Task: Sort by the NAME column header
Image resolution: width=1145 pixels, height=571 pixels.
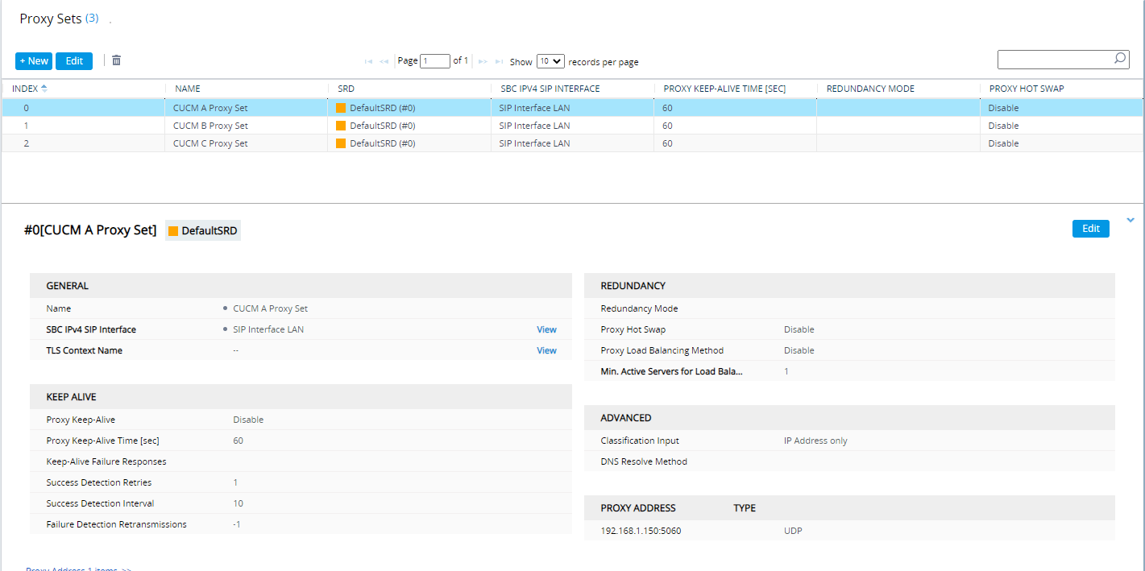Action: 188,89
